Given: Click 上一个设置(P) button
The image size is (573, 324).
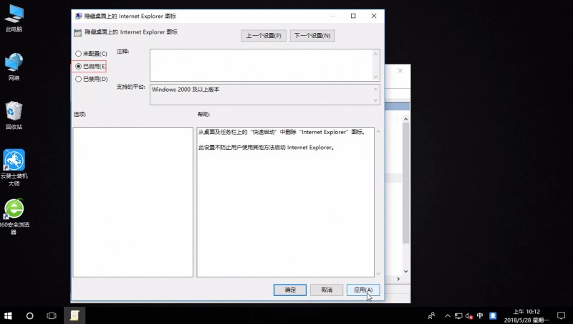Looking at the screenshot, I should click(264, 35).
